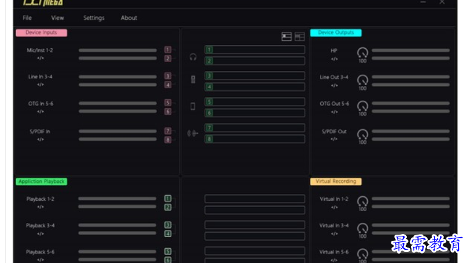Viewport: 468px width, 263px height.
Task: Click the headphone icon in the routing column
Action: click(193, 57)
